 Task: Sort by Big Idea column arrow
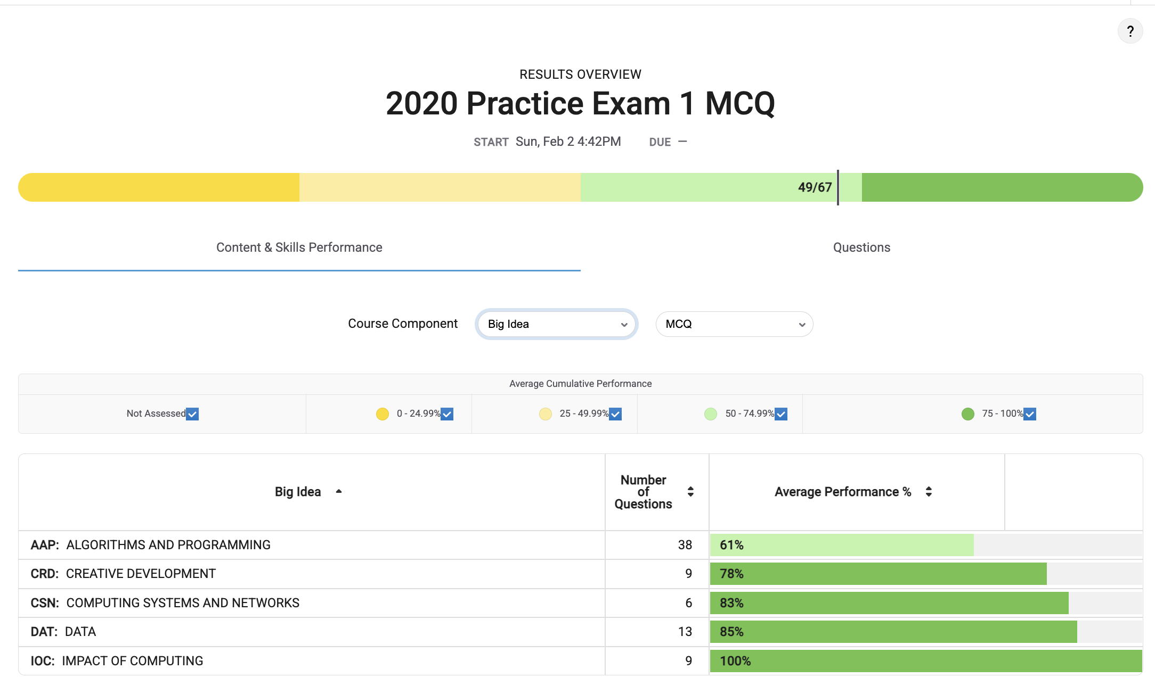339,491
